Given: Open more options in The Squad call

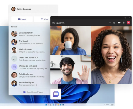Looking at the screenshot, I should (110, 23).
